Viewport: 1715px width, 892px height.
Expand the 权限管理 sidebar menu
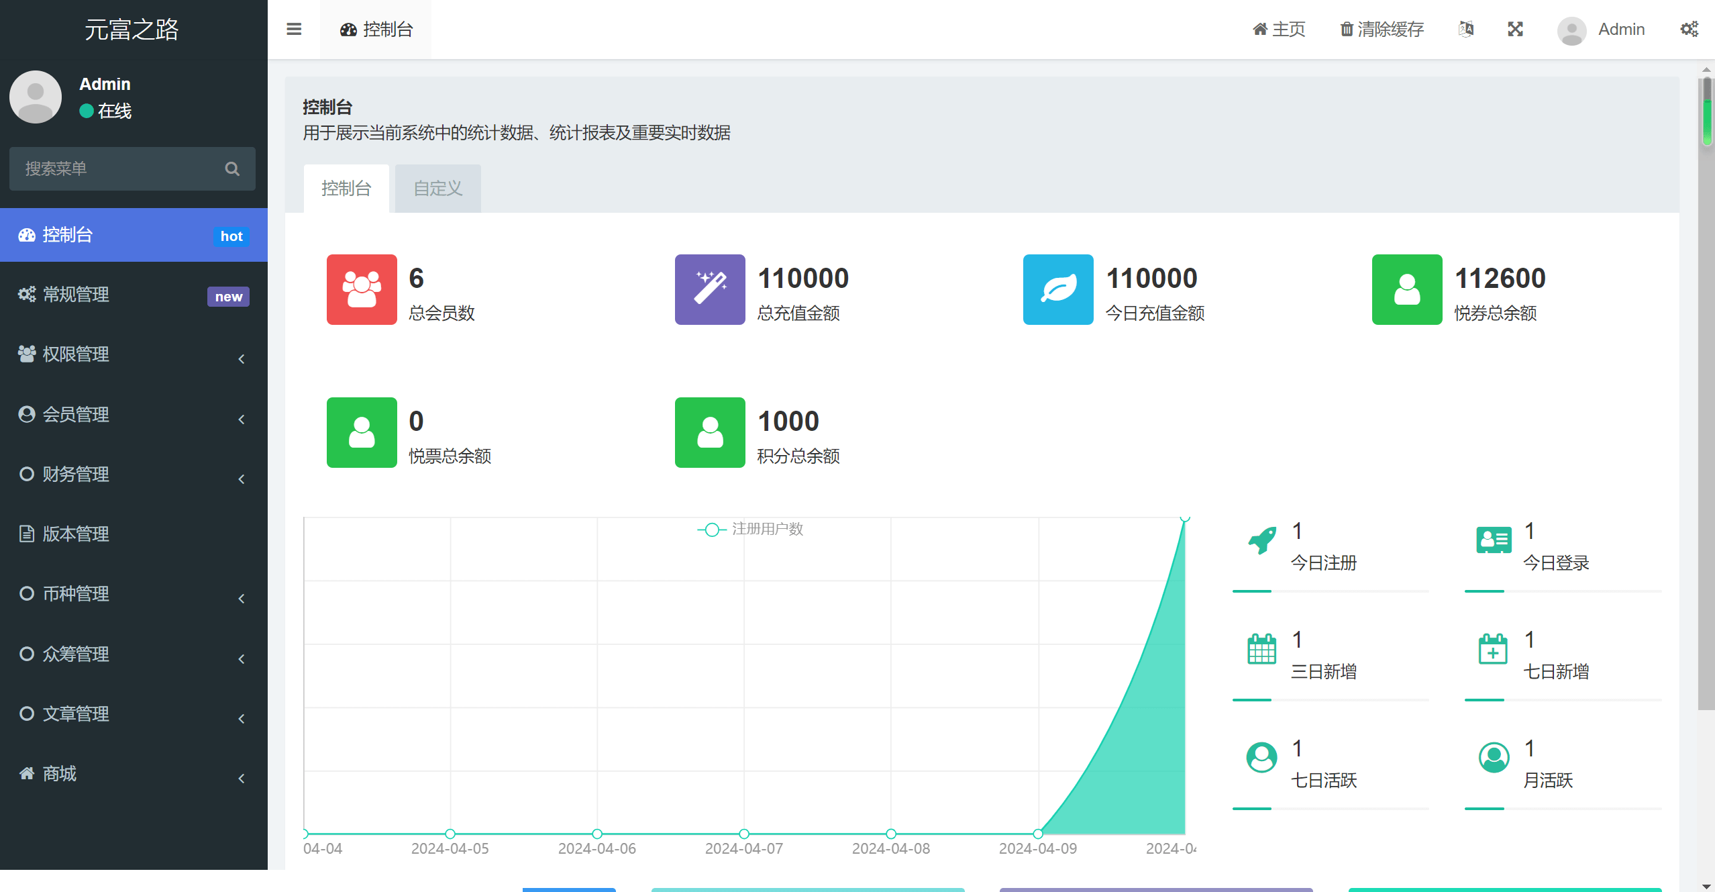click(128, 354)
